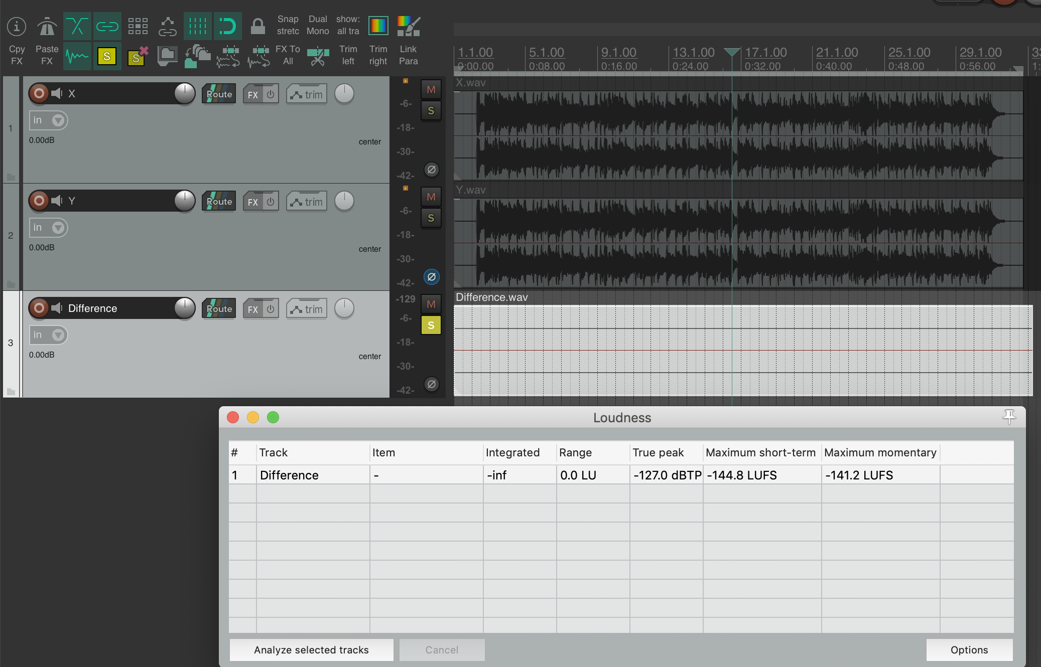Mute track X
This screenshot has height=667, width=1041.
coord(431,90)
